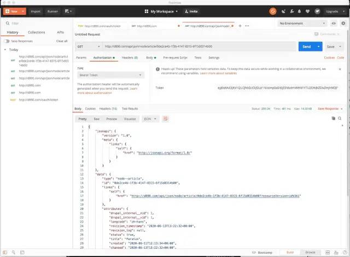The width and height of the screenshot is (350, 257).
Task: Click the Import button
Action: [36, 11]
